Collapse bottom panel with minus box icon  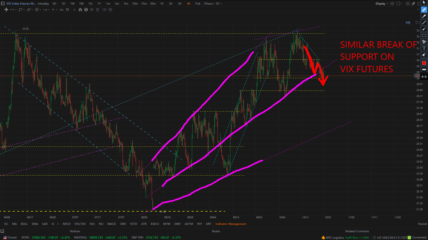point(2,231)
